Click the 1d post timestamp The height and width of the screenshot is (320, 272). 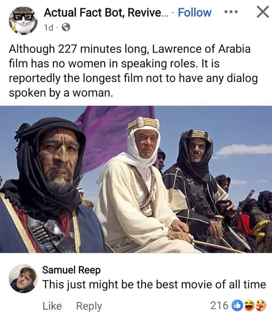pyautogui.click(x=49, y=28)
